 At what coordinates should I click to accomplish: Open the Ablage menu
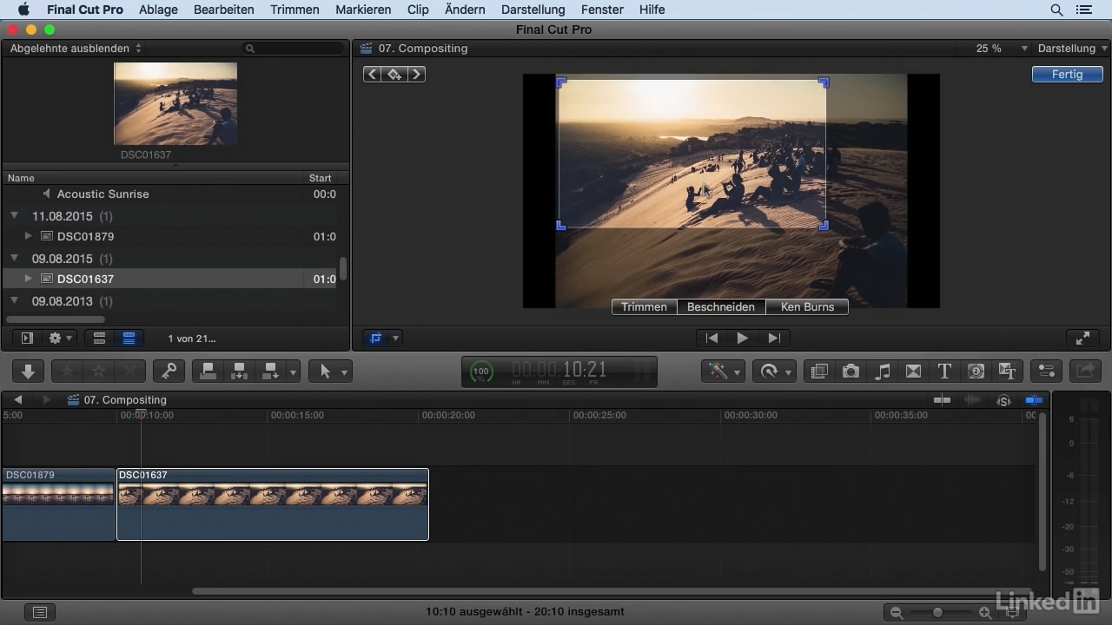(158, 10)
